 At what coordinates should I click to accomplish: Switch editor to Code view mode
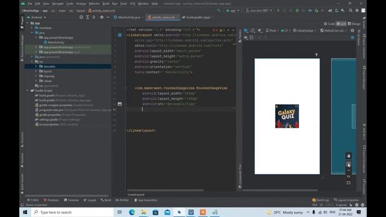click(x=329, y=24)
